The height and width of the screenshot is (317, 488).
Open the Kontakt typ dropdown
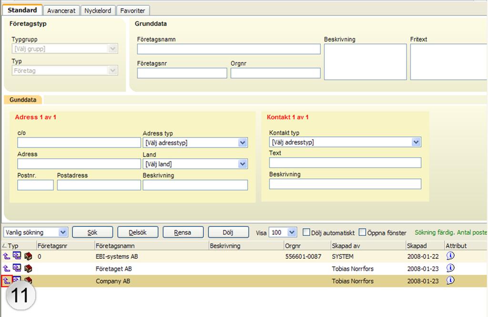pos(345,142)
